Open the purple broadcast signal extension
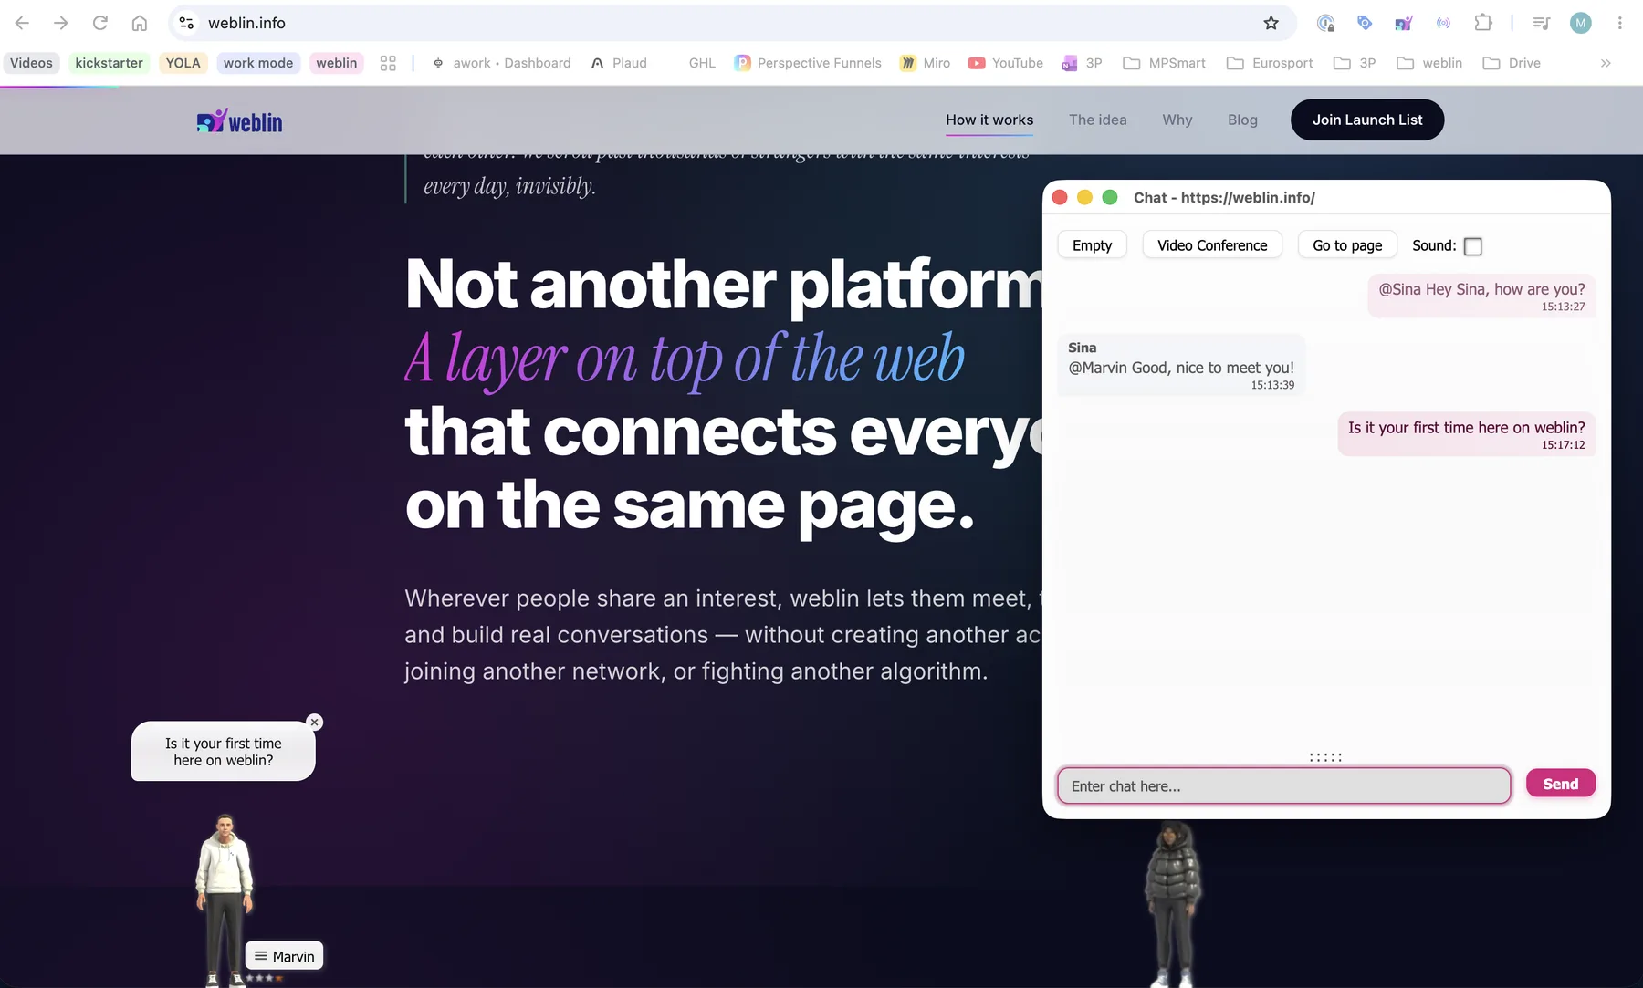This screenshot has width=1643, height=988. click(x=1443, y=23)
